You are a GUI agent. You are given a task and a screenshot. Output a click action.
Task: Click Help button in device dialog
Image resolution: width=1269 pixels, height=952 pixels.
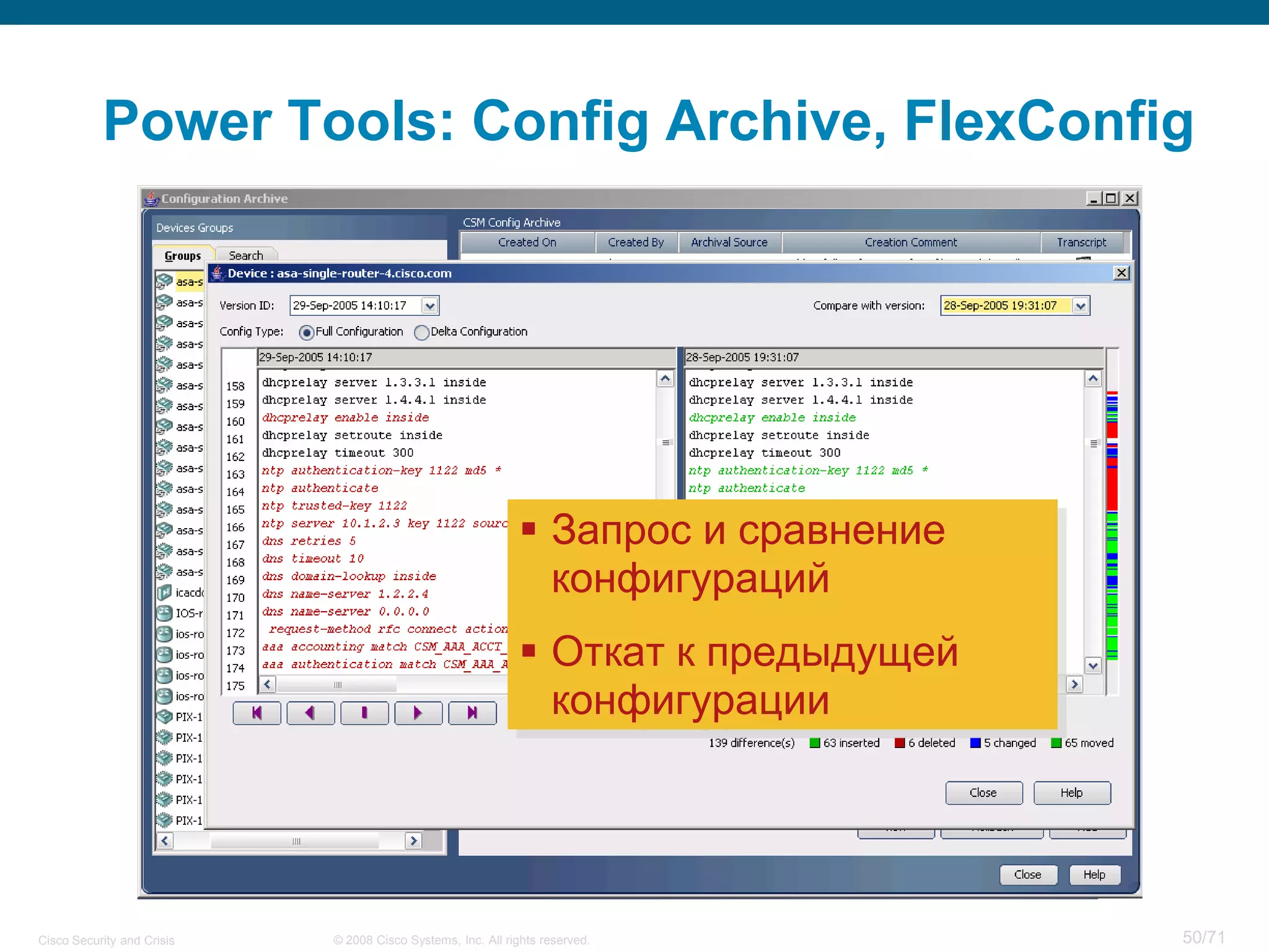pyautogui.click(x=1071, y=793)
